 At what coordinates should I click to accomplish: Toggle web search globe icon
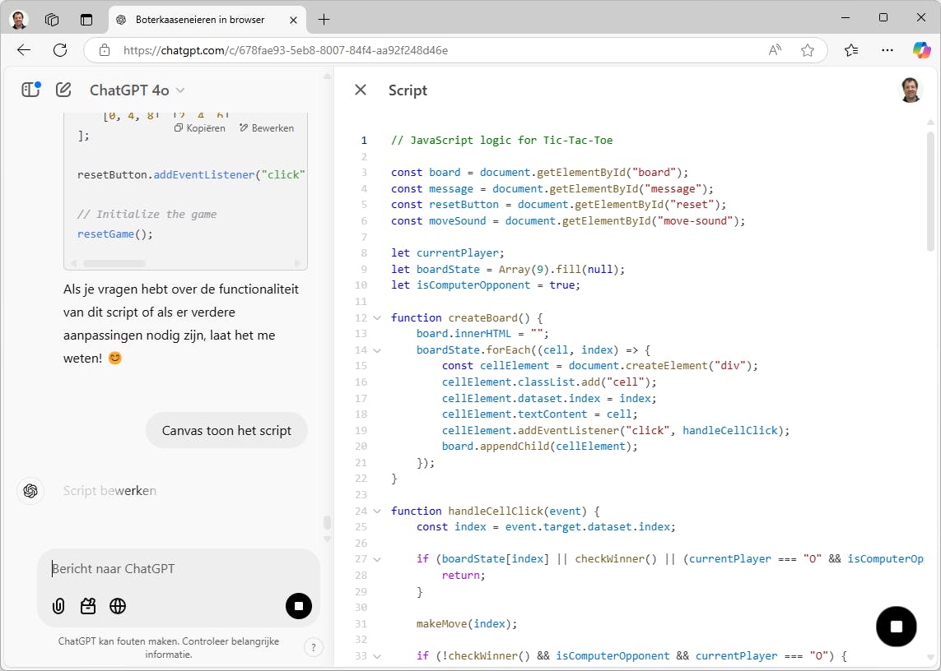pos(118,606)
